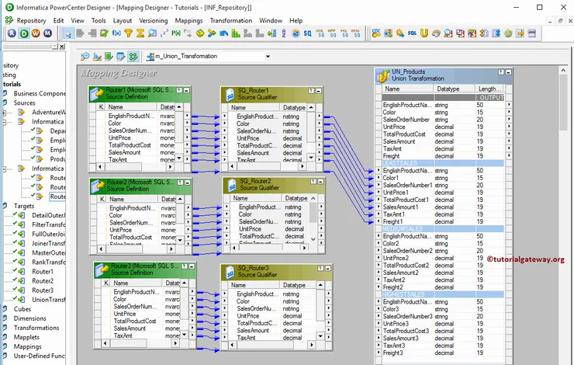Select the SalesOrderNumber1 port in UN_Products
574x365 pixels.
(x=407, y=185)
